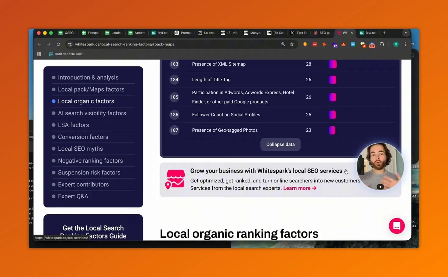Open the apps grid in bookmarks bar

39,54
